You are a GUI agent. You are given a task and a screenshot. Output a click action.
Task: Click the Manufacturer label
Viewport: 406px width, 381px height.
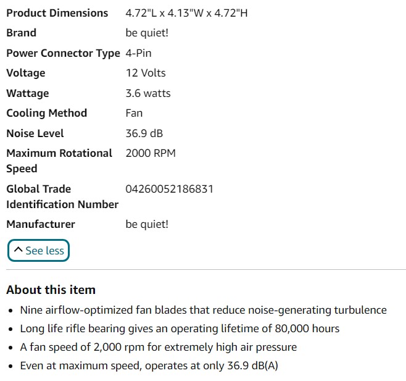pyautogui.click(x=40, y=224)
